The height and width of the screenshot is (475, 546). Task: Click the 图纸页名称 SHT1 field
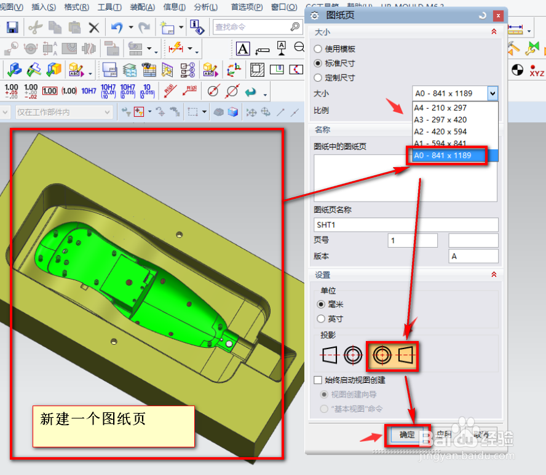[406, 225]
